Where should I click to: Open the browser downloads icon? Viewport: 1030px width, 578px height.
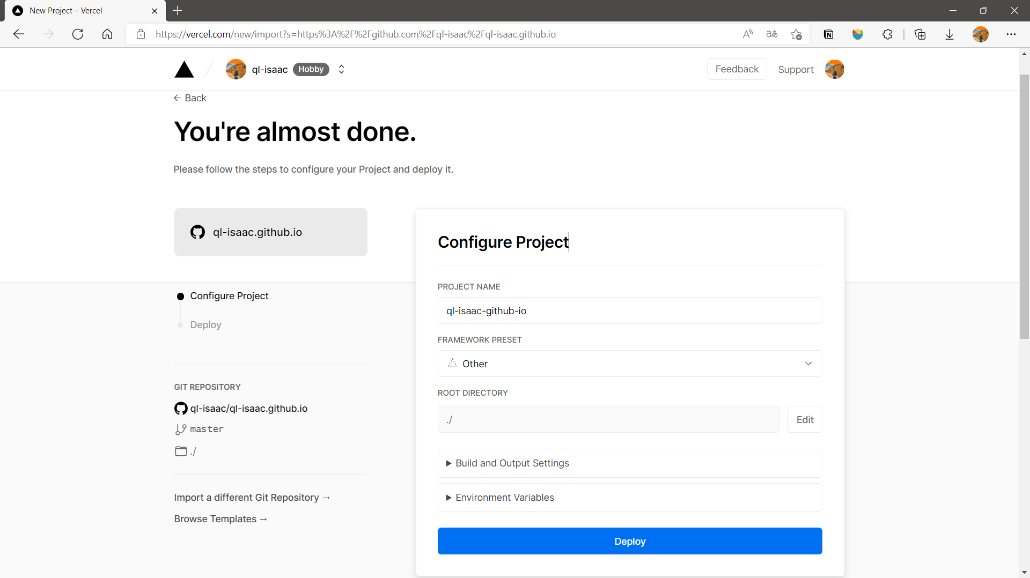tap(949, 34)
